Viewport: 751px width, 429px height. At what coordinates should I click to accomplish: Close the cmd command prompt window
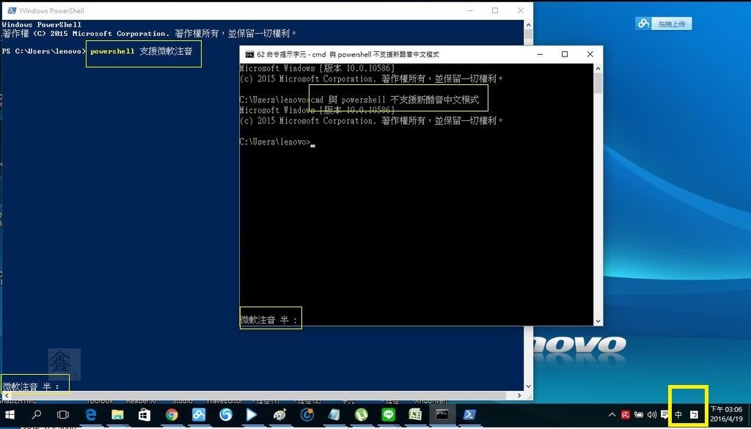[x=590, y=54]
